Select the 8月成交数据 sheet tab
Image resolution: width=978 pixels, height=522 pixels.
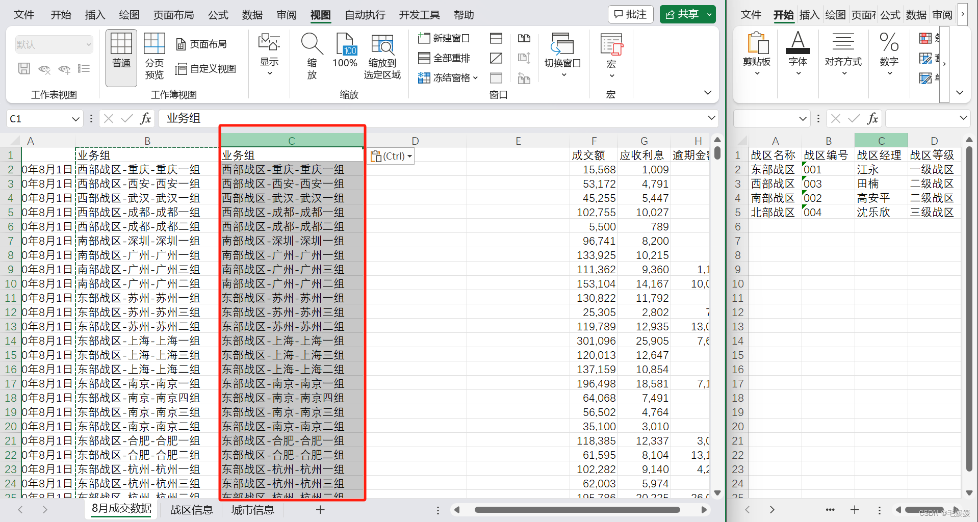coord(121,509)
